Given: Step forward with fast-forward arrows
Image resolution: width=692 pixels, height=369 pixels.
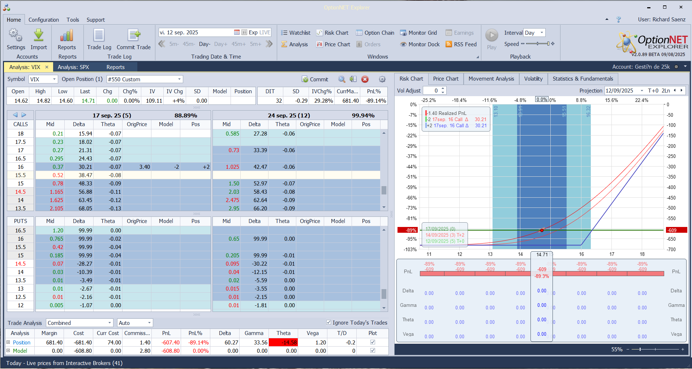Looking at the screenshot, I should pos(269,44).
